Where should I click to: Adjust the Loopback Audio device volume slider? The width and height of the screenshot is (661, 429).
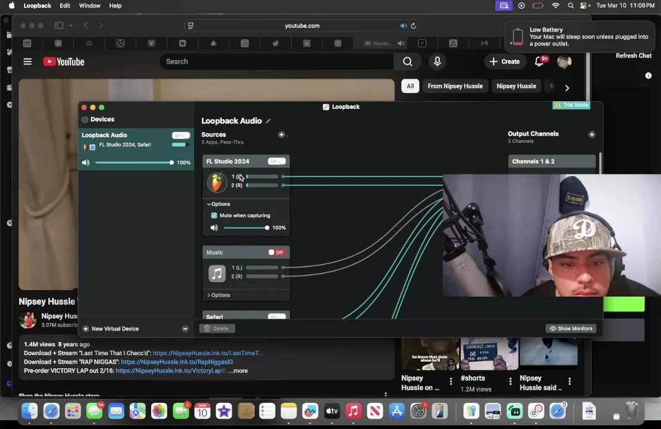(x=134, y=163)
